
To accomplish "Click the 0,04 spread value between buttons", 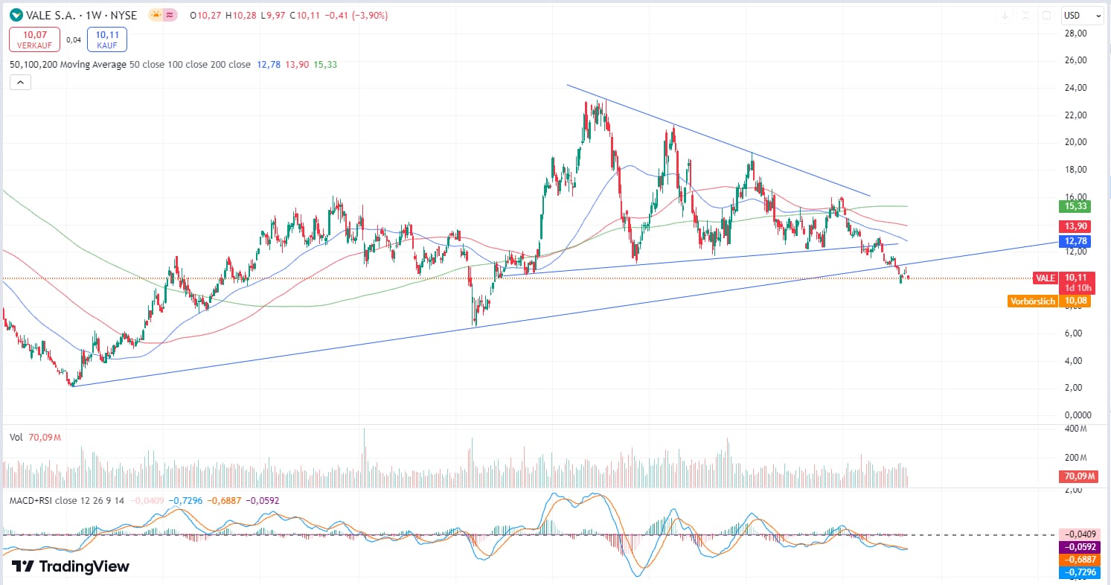I will pos(74,40).
